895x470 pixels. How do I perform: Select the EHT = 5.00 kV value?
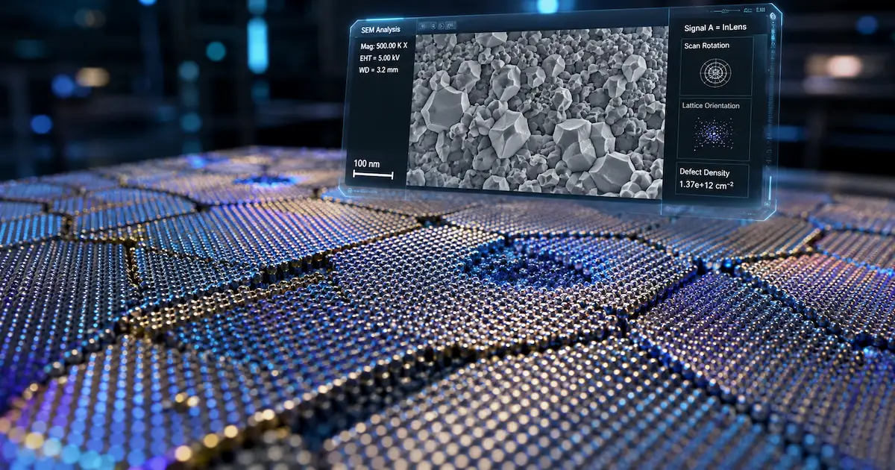click(381, 58)
